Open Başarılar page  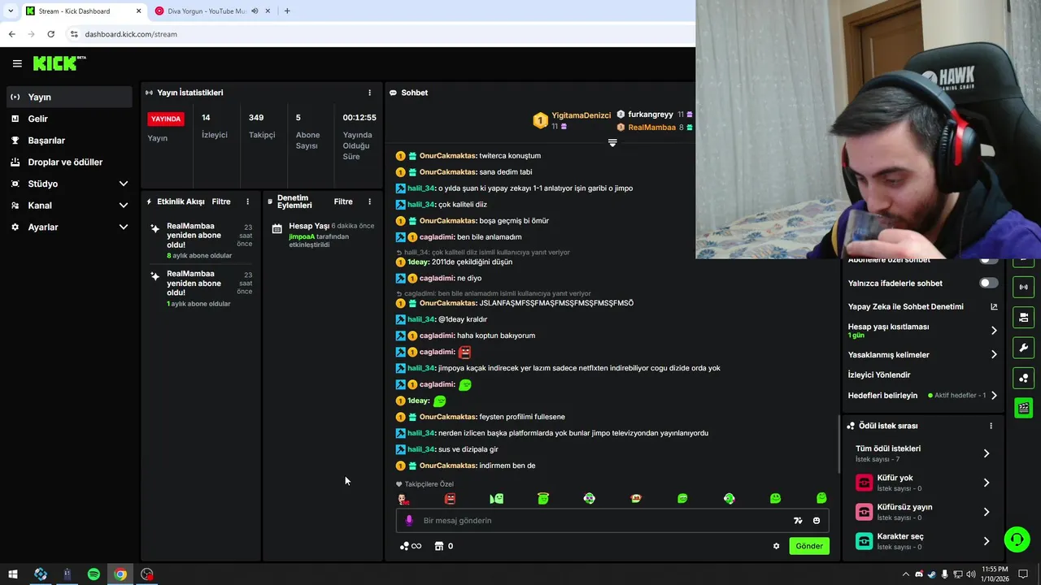pyautogui.click(x=69, y=141)
